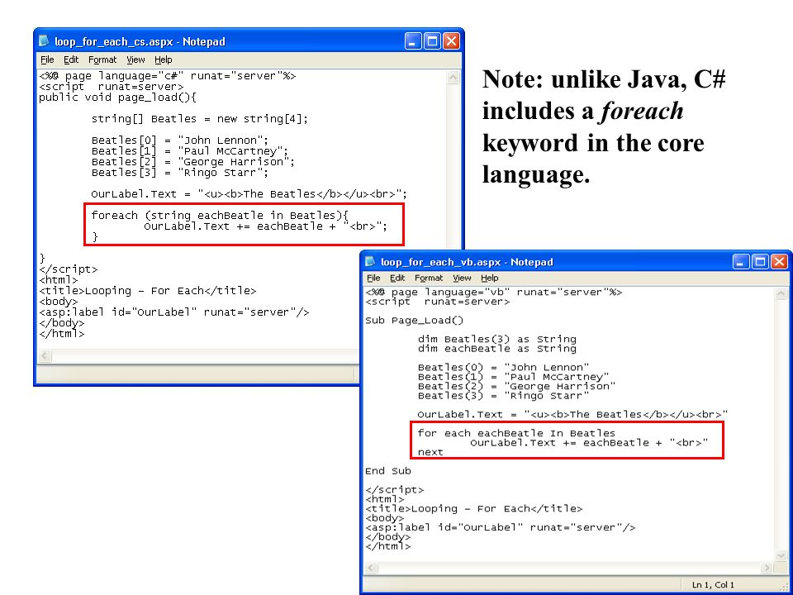Click 'Beatles(3) = "Ringo Starr"' in VB file

pyautogui.click(x=503, y=396)
